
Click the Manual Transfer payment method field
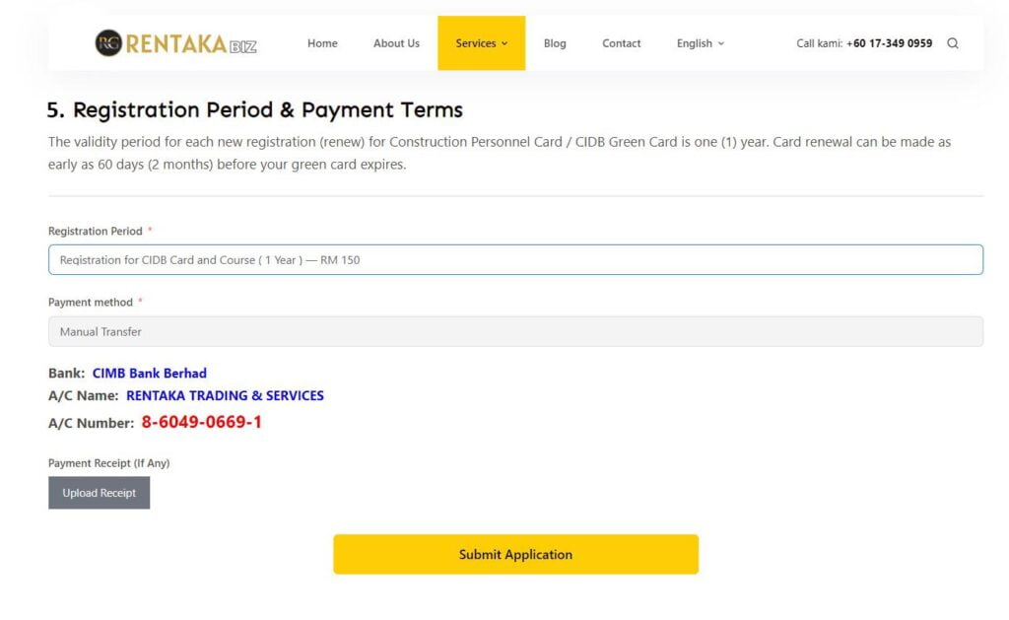pos(515,331)
